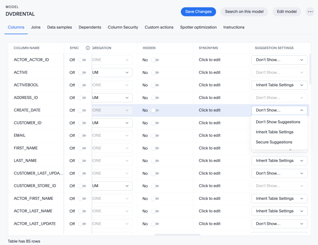This screenshot has height=245, width=318.
Task: Click Save Changes button
Action: point(198,12)
